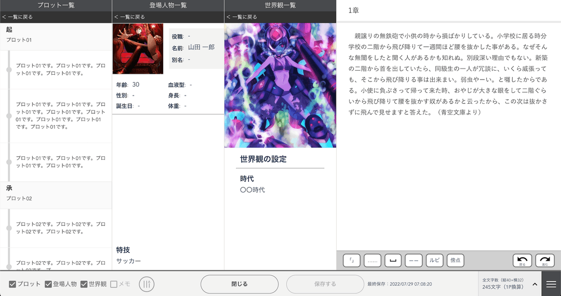The width and height of the screenshot is (561, 296).
Task: Uncheck the 世界観 checkbox
Action: [x=84, y=284]
